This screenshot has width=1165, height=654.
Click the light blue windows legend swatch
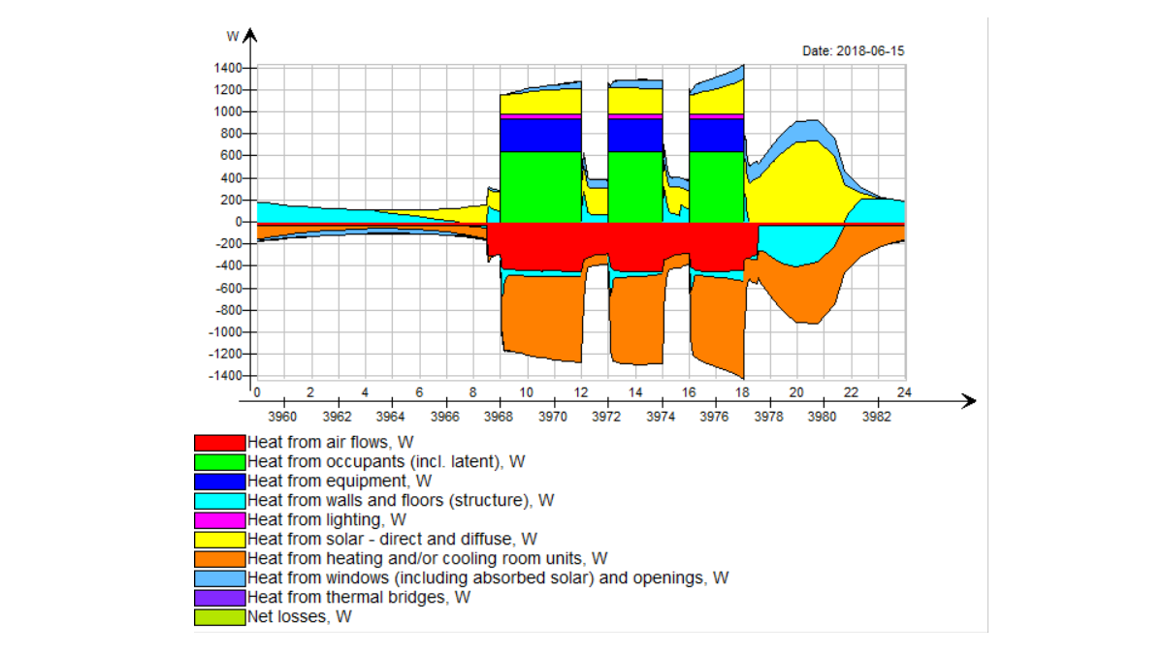[220, 578]
